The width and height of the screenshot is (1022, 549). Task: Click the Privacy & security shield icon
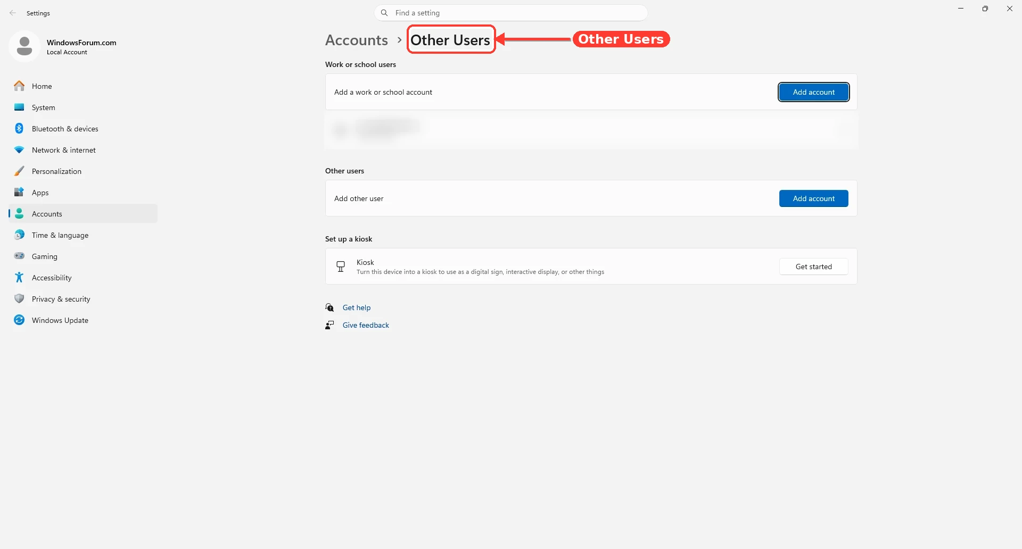19,298
